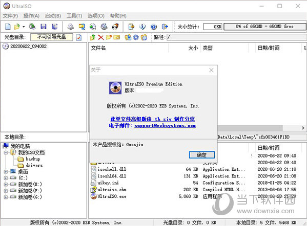Click the Compress ISO disc icon
This screenshot has width=307, height=226.
point(104,27)
